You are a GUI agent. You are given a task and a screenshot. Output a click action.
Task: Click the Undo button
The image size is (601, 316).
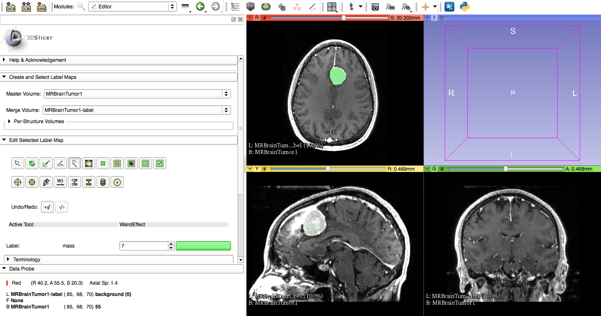point(48,207)
